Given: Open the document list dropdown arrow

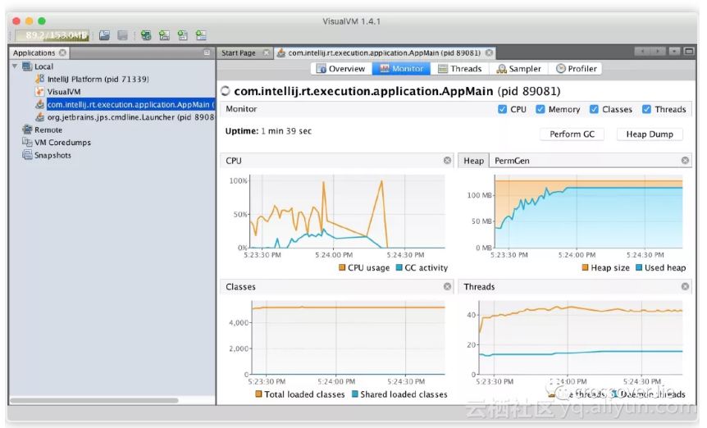Looking at the screenshot, I should [674, 52].
